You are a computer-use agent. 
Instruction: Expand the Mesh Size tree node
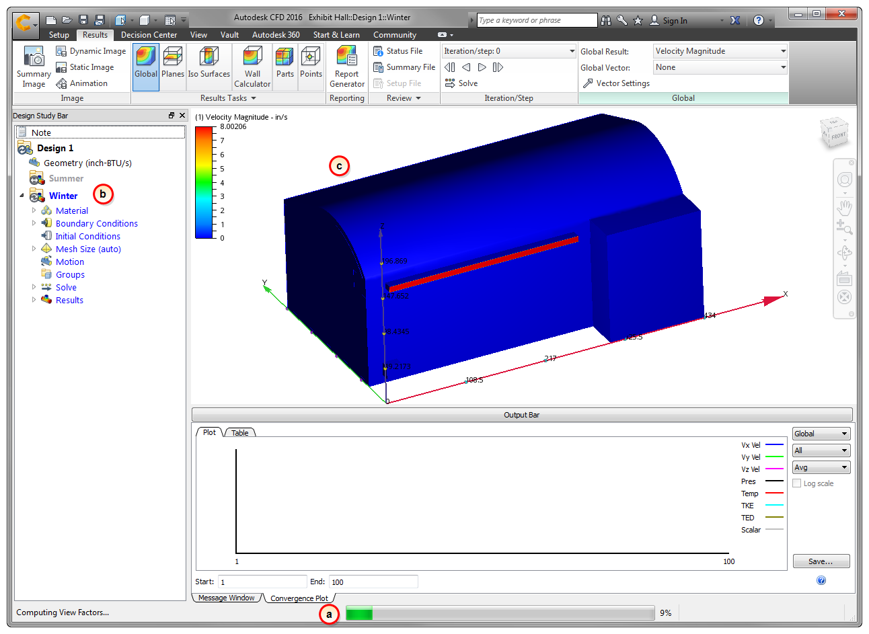click(x=34, y=249)
